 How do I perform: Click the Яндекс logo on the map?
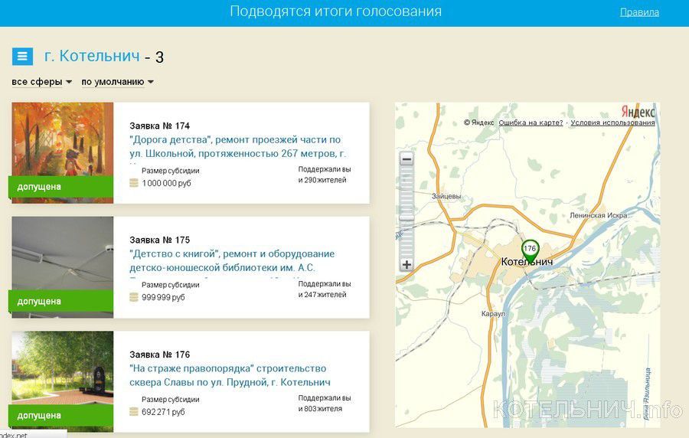coord(638,112)
